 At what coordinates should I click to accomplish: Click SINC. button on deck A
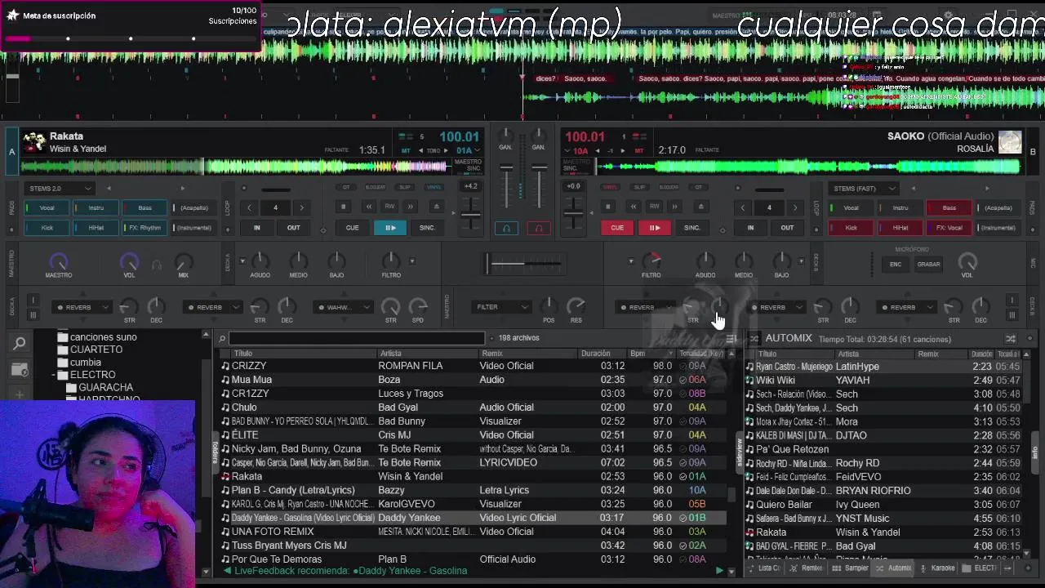(x=427, y=228)
